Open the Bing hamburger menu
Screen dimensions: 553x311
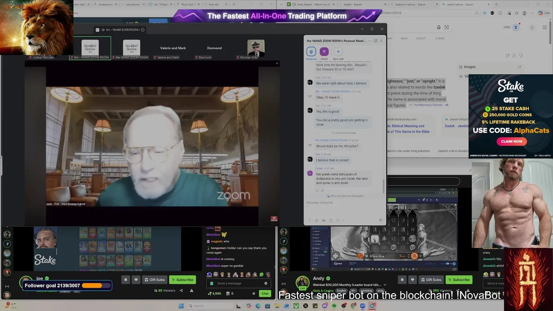544,27
